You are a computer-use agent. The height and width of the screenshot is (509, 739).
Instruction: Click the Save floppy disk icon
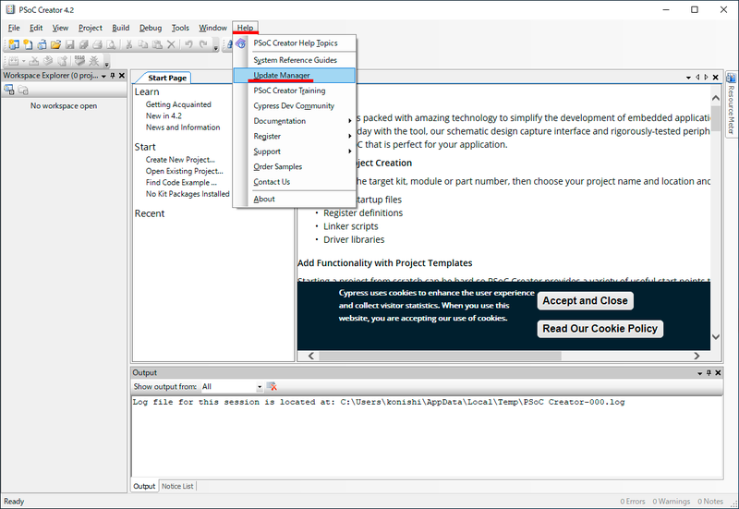(70, 44)
